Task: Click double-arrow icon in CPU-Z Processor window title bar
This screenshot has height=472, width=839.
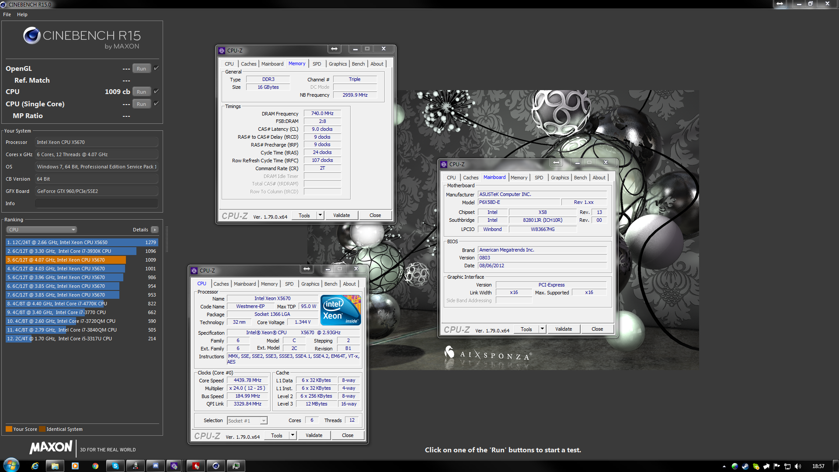Action: (306, 269)
